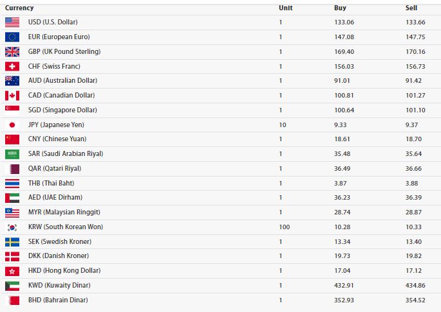Click the Swiss flag icon
This screenshot has height=312, width=441.
click(12, 66)
